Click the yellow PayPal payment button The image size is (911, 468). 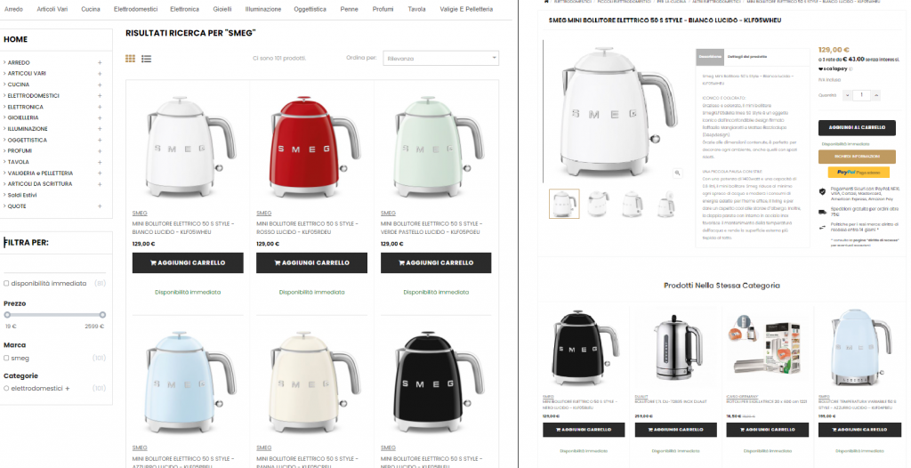coord(857,173)
